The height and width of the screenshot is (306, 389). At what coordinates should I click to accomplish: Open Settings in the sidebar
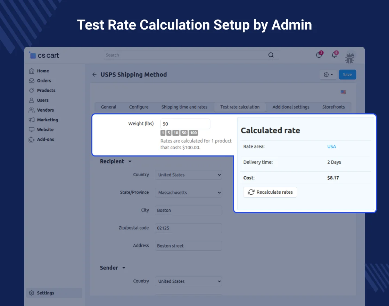[45, 293]
